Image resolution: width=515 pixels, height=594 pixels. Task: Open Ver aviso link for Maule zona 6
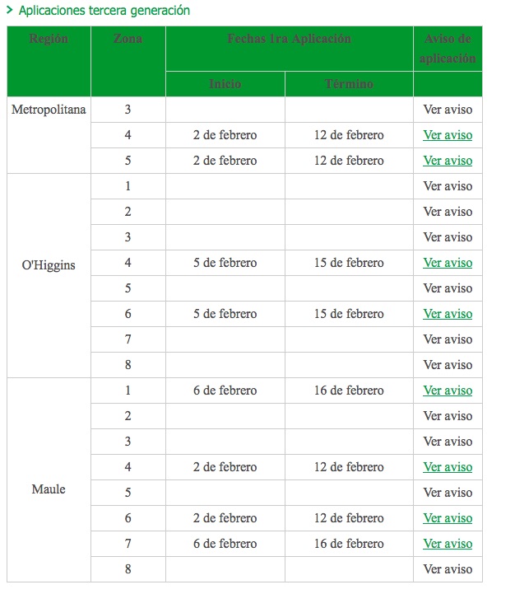(448, 518)
